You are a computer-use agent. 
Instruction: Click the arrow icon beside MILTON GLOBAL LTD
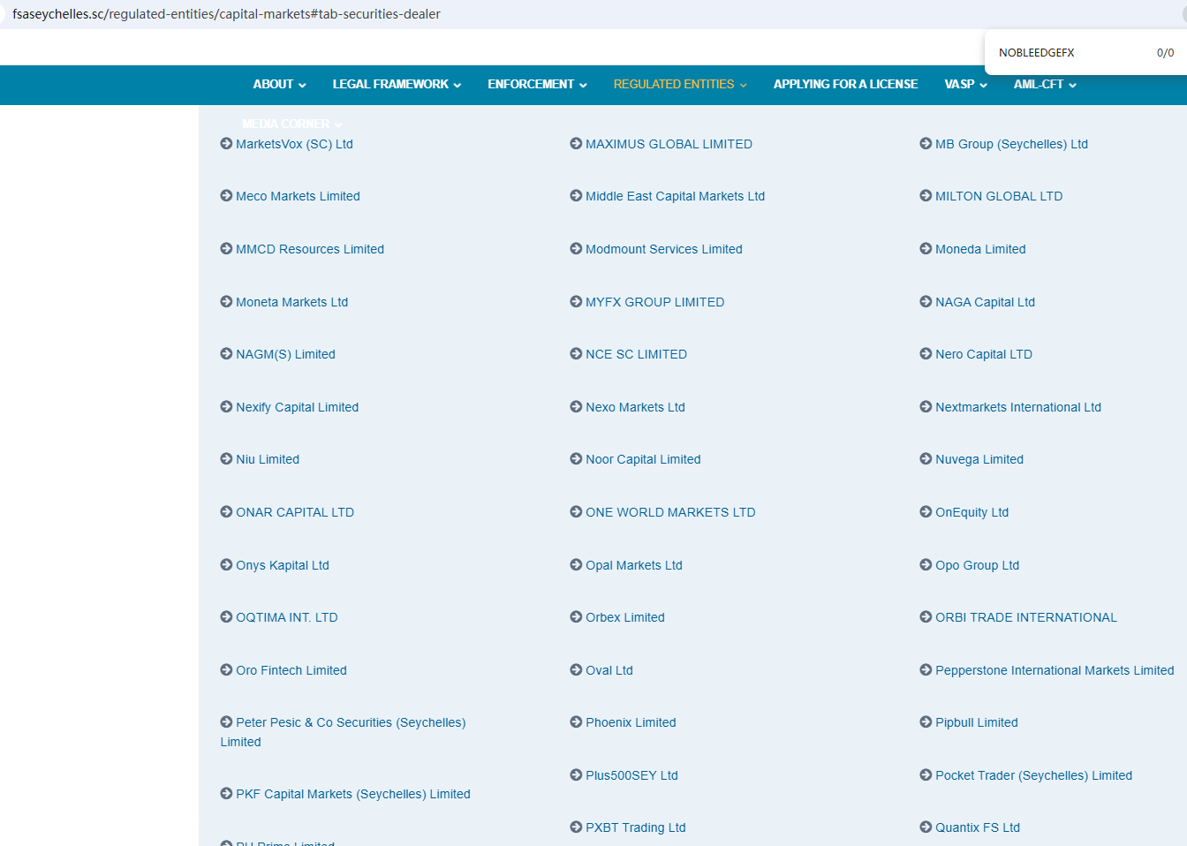(x=926, y=195)
